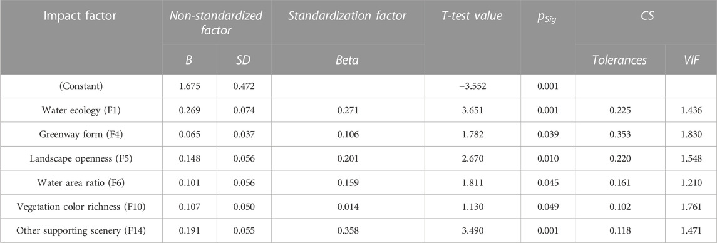Select the VIF value 1.830 cell
Screen dimensions: 717x243
pos(698,134)
